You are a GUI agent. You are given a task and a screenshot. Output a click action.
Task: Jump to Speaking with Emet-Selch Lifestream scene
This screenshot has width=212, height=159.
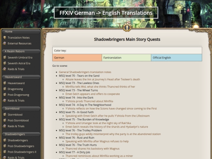tap(108, 116)
